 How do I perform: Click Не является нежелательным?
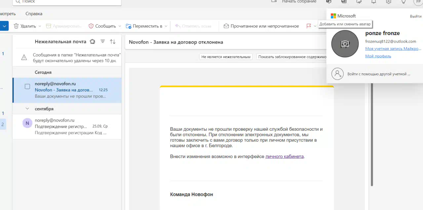226,57
